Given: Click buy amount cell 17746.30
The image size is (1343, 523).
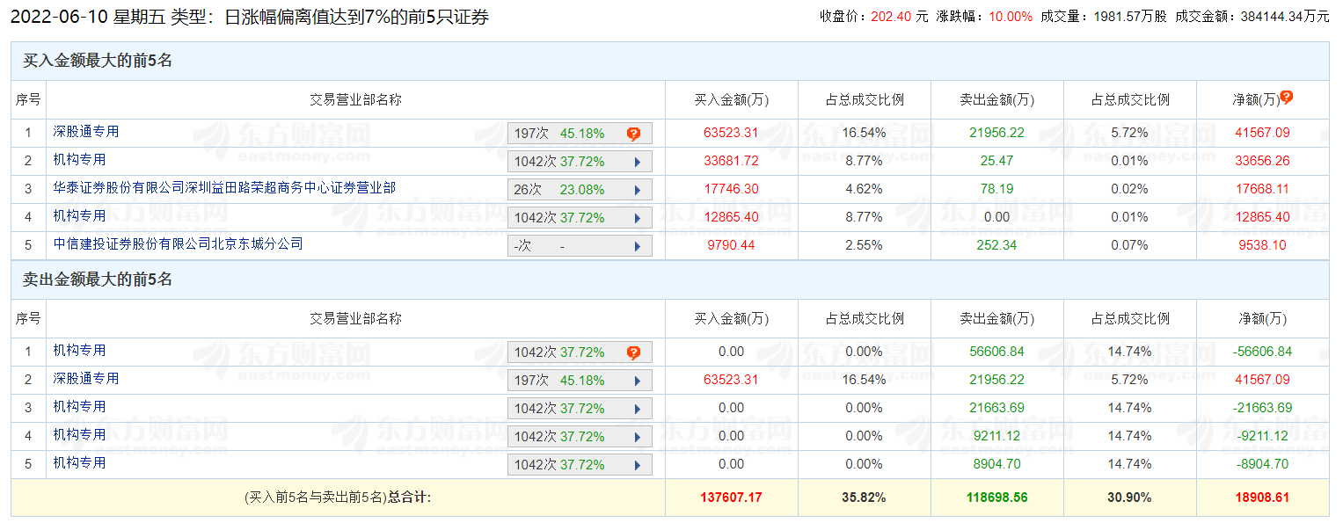Looking at the screenshot, I should click(x=732, y=189).
